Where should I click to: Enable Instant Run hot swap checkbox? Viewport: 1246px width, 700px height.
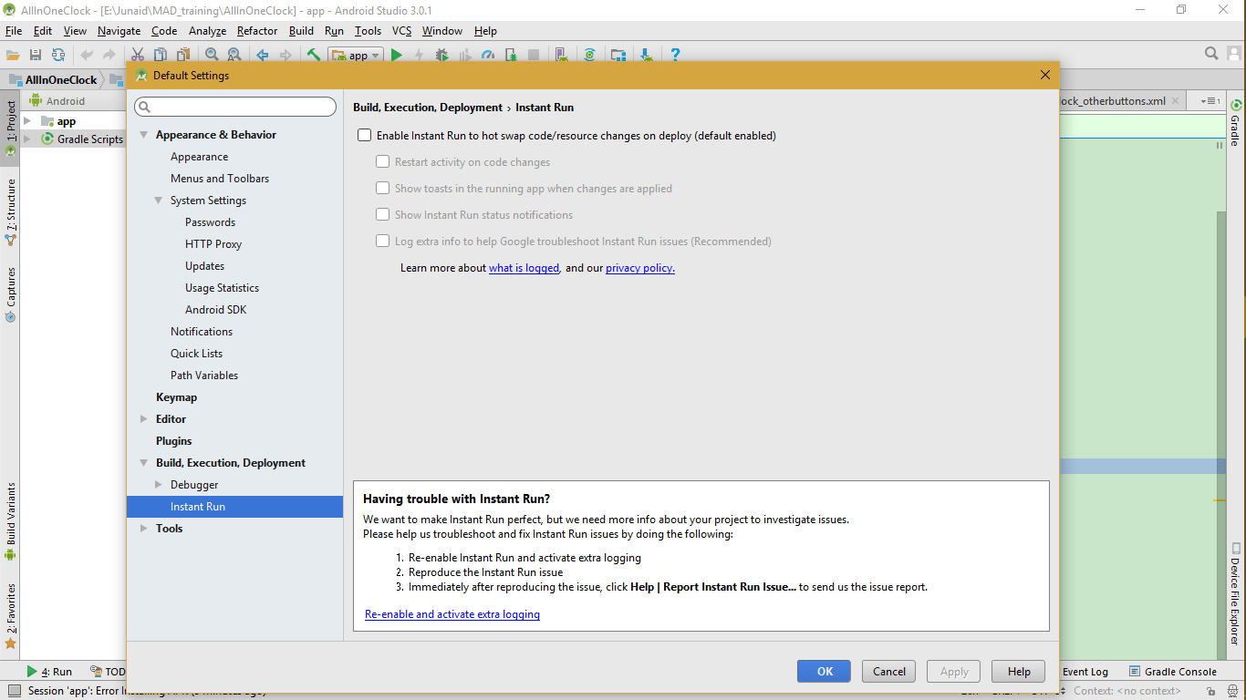(365, 136)
